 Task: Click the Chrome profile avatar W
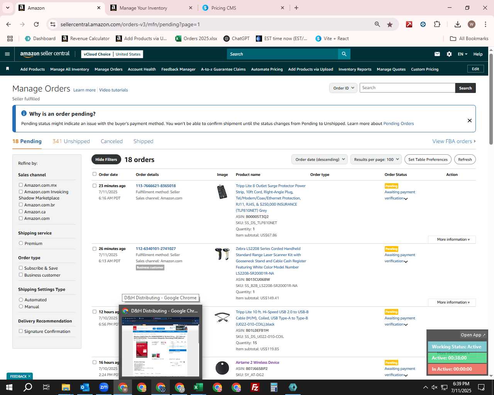click(471, 24)
